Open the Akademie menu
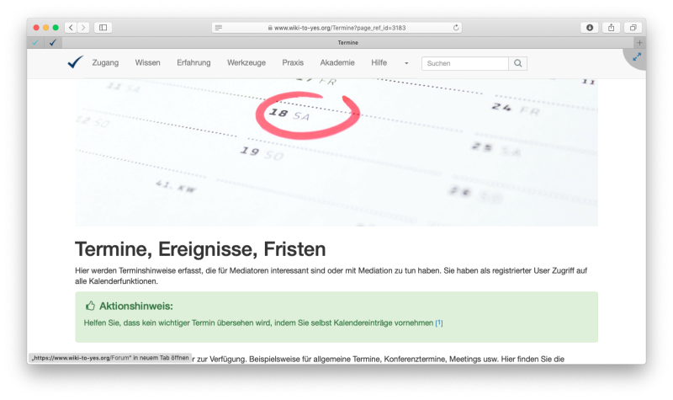Viewport: 673px width, 400px height. point(337,63)
